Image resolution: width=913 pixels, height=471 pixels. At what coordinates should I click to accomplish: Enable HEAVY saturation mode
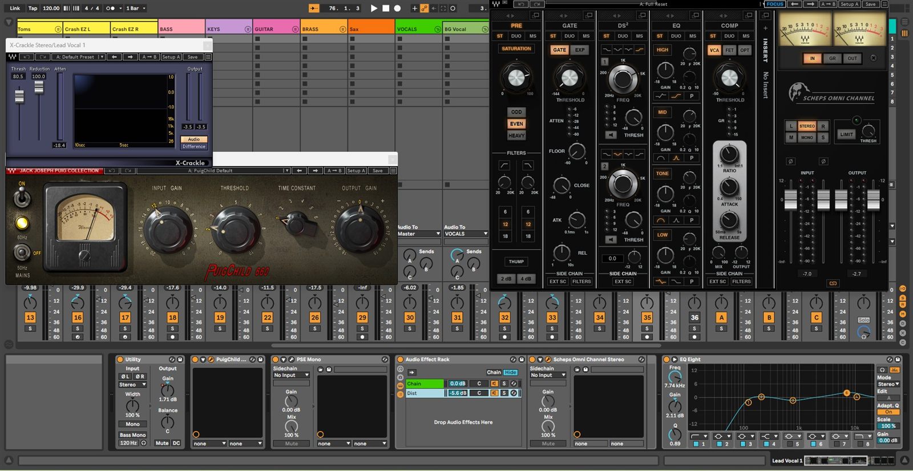click(x=516, y=136)
